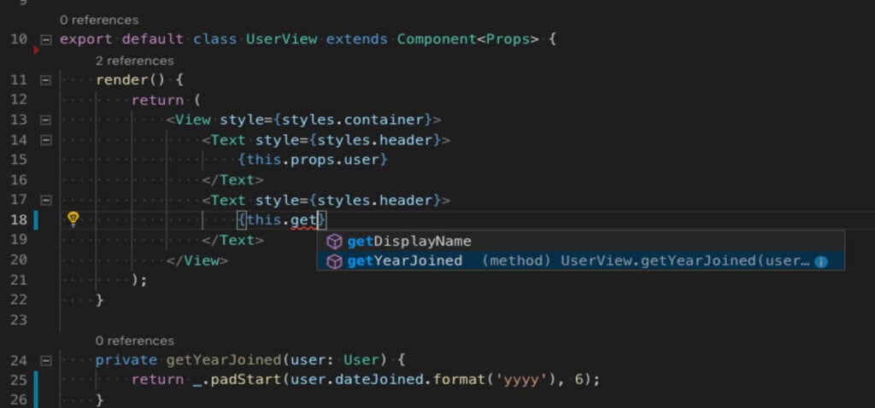Collapse the UserView class at line 10
Screen dimensions: 875x408
(45, 40)
